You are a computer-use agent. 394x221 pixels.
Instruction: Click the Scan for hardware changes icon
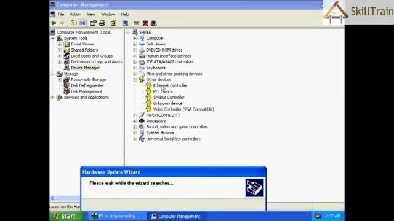pyautogui.click(x=125, y=23)
